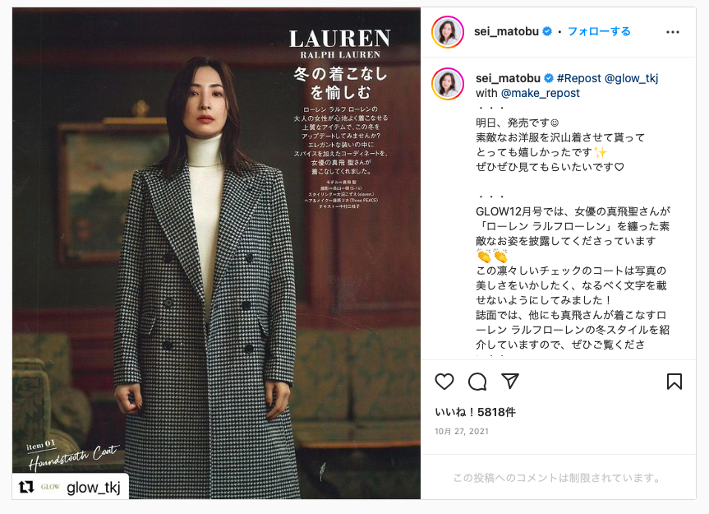Open sei_matobu username in caption
Image resolution: width=709 pixels, height=514 pixels.
(x=508, y=78)
